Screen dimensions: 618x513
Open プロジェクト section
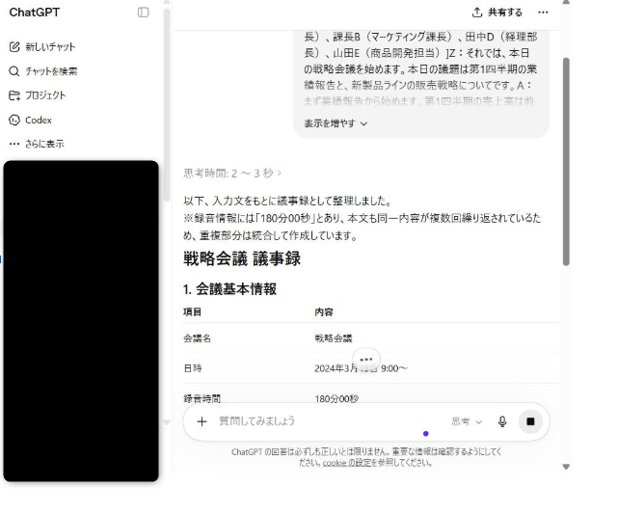tap(38, 95)
